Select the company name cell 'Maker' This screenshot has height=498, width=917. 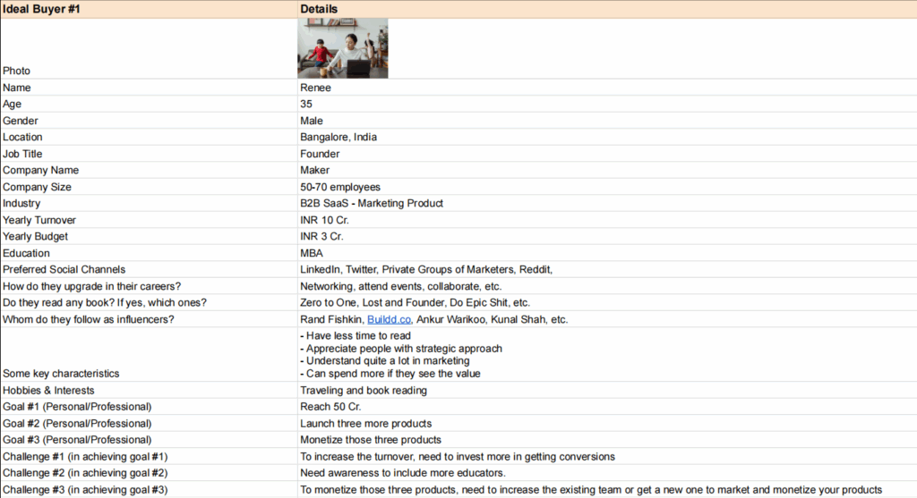pyautogui.click(x=314, y=170)
